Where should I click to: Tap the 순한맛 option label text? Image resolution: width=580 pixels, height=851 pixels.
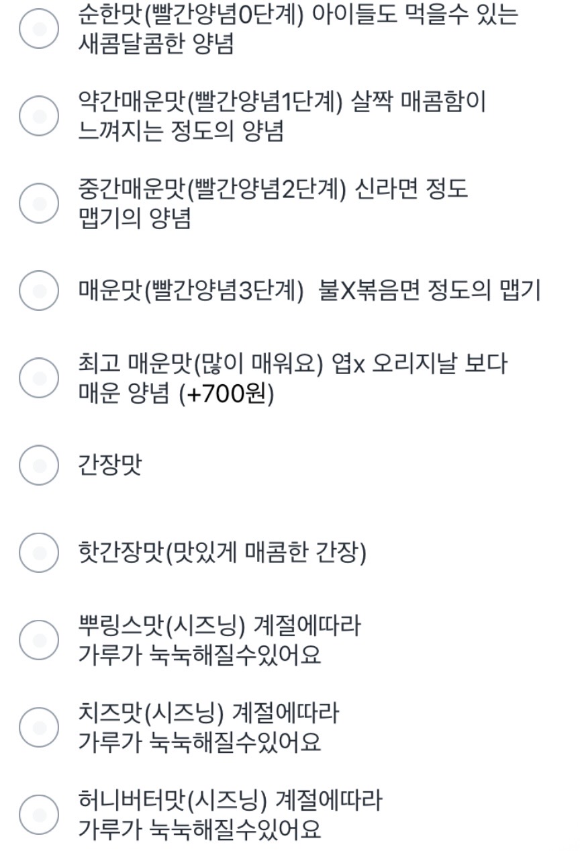click(x=299, y=29)
